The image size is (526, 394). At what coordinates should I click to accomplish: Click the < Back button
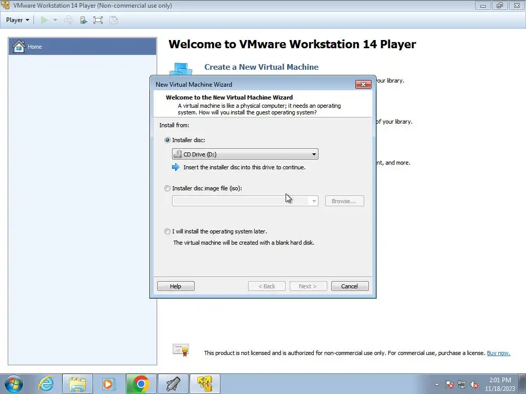267,286
